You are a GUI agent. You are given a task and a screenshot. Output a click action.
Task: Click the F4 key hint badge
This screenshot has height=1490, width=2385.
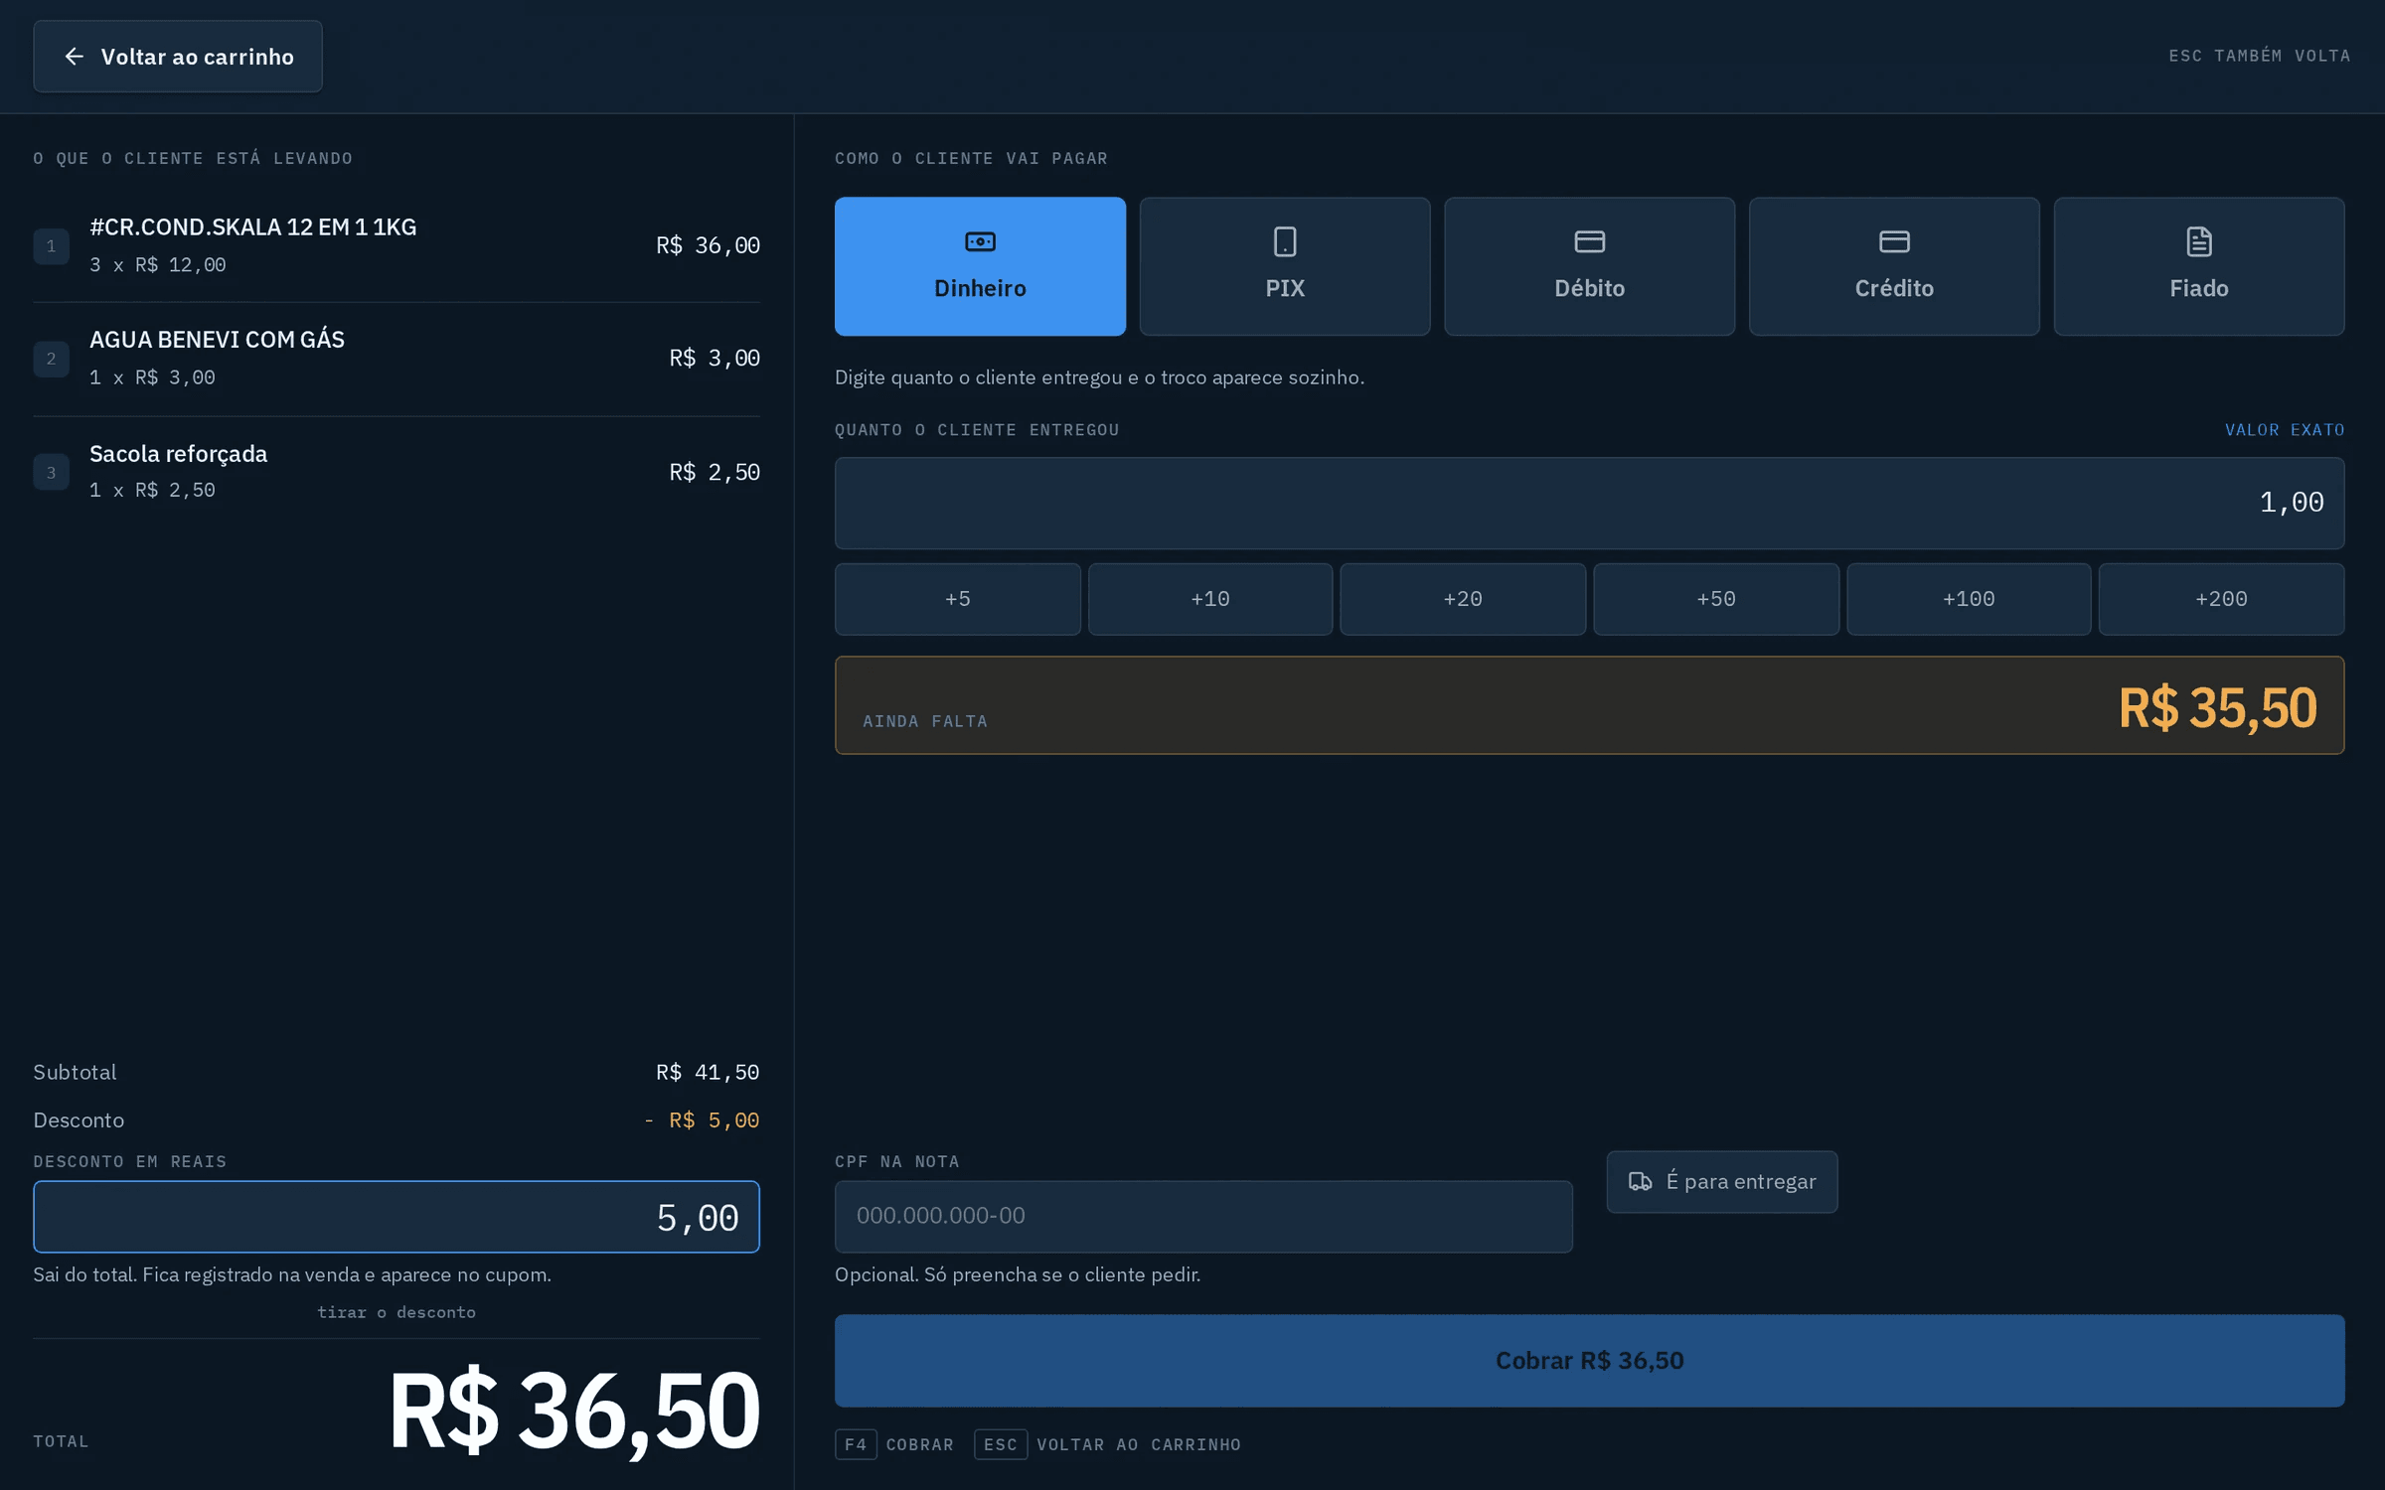(856, 1444)
